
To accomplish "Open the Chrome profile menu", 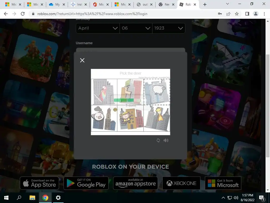I will [256, 14].
